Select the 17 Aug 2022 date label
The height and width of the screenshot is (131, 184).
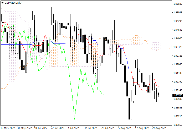pos(141,128)
